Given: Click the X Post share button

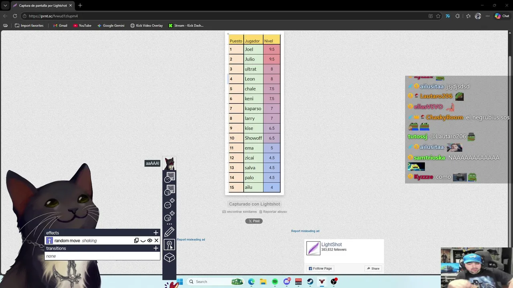Looking at the screenshot, I should pyautogui.click(x=254, y=221).
